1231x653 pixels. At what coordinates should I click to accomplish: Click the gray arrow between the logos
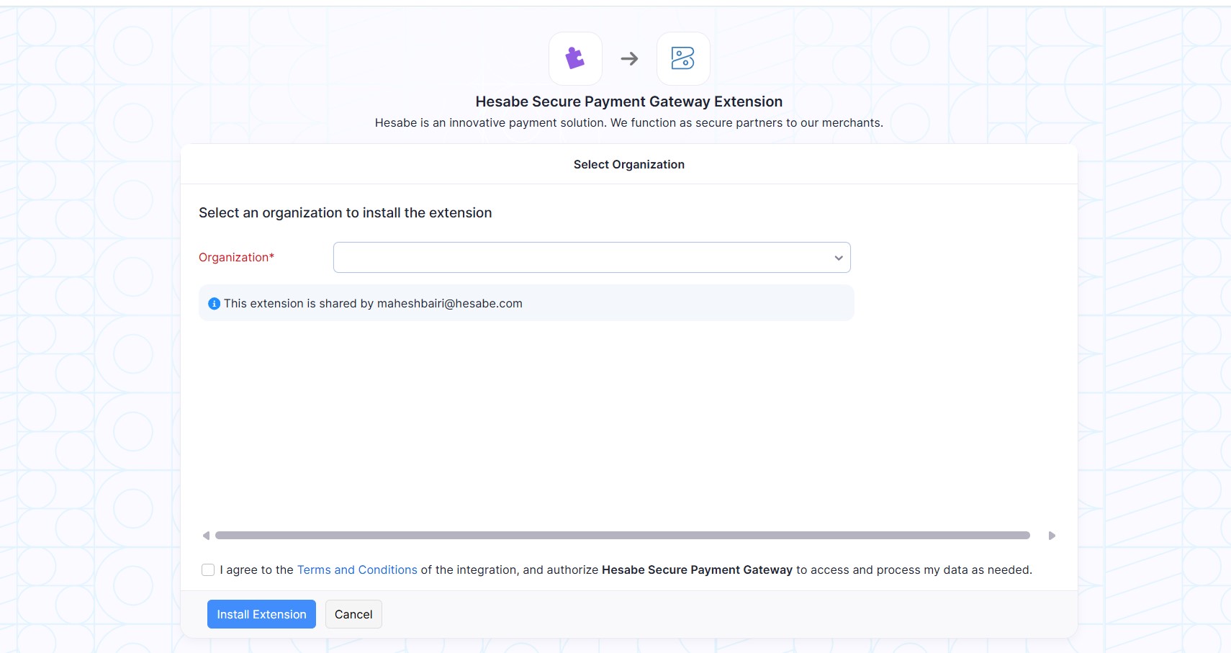coord(629,58)
